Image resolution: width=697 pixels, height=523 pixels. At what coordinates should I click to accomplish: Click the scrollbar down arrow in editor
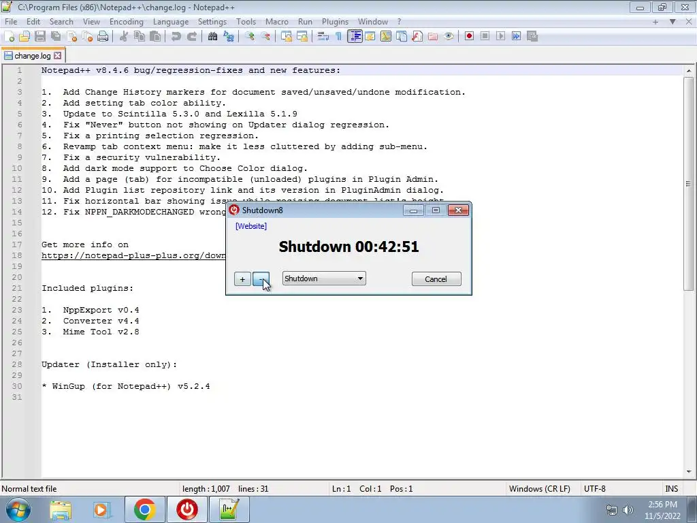tap(688, 471)
